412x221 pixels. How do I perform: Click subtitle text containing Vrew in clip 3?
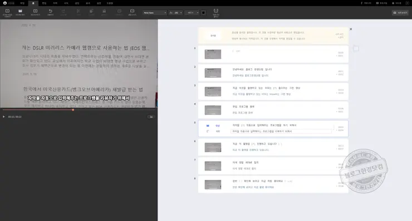(262, 94)
